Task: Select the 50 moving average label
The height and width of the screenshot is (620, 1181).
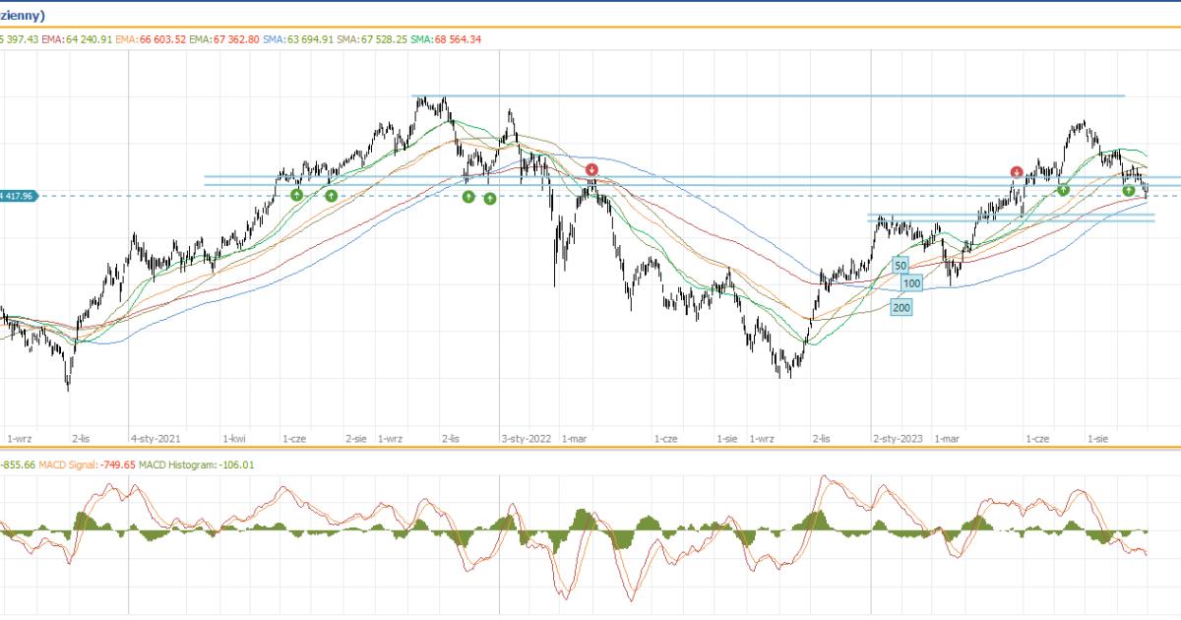Action: click(901, 266)
